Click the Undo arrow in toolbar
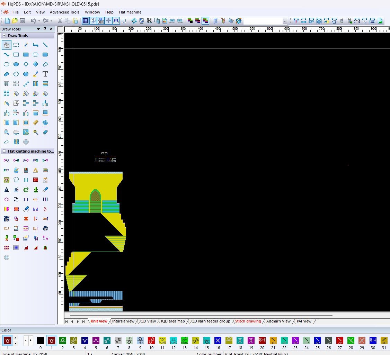The width and height of the screenshot is (390, 355). click(x=33, y=21)
